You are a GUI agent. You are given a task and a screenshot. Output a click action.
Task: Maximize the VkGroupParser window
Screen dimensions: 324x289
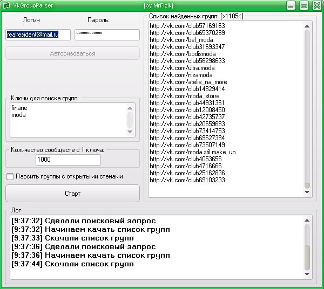pos(303,5)
